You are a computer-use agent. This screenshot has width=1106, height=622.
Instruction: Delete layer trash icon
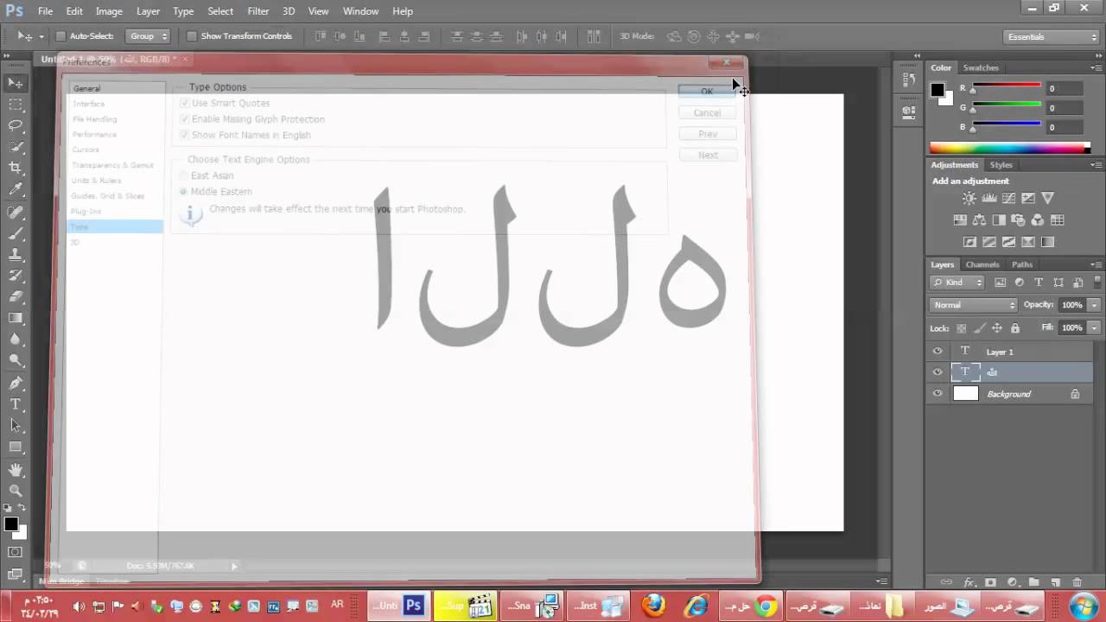coord(1077,582)
